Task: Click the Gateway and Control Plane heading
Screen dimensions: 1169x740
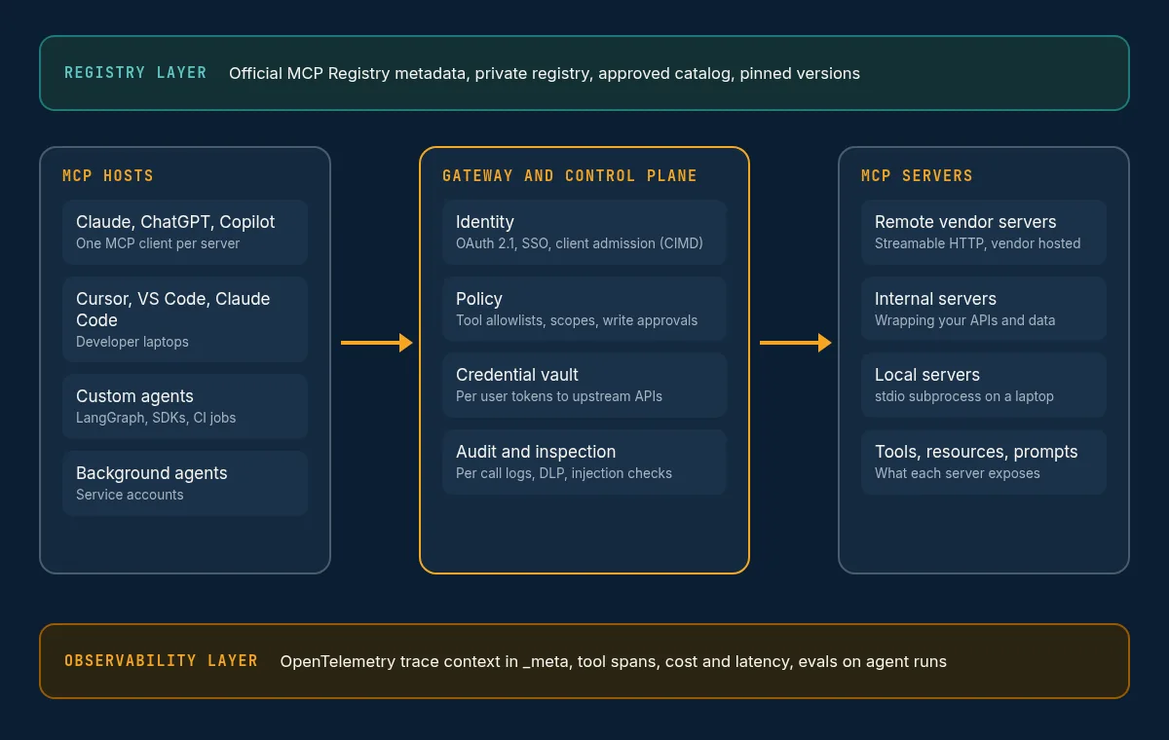Action: pos(570,176)
